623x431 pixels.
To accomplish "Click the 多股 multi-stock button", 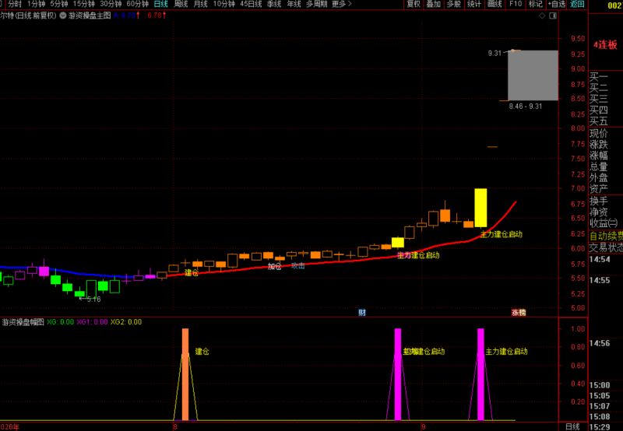I will pos(454,4).
